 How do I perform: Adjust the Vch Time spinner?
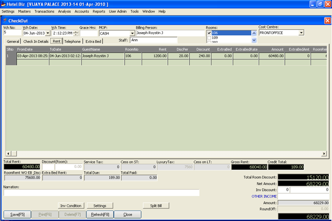76,33
